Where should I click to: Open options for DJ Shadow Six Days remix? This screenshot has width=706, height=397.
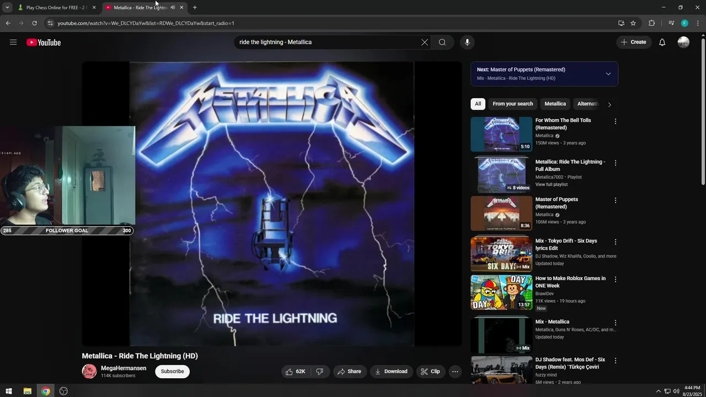pyautogui.click(x=616, y=361)
